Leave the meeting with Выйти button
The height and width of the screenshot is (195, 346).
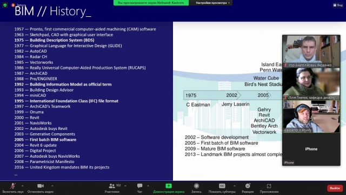tap(335, 188)
